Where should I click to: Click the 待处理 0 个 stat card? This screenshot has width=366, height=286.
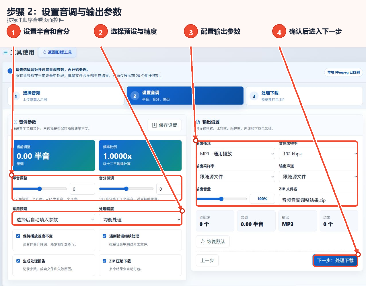point(215,221)
